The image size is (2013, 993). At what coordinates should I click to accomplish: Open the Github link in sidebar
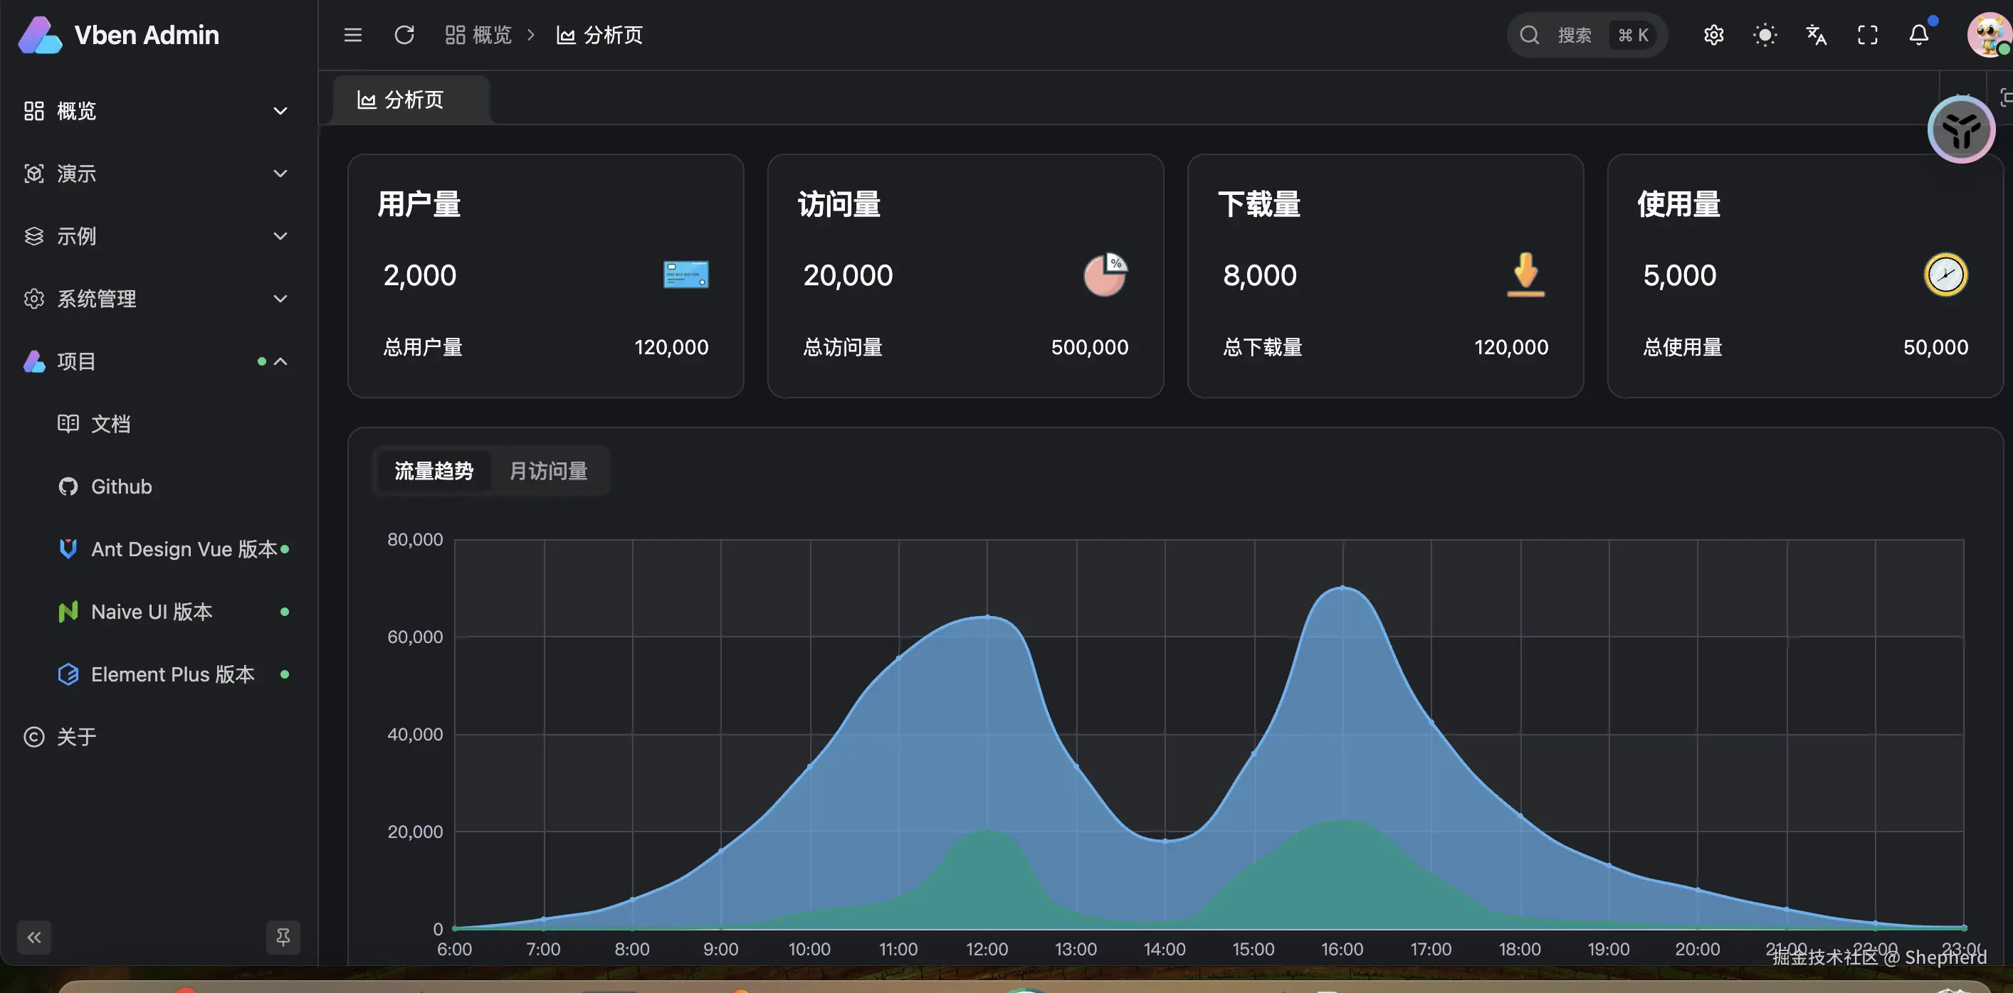121,487
